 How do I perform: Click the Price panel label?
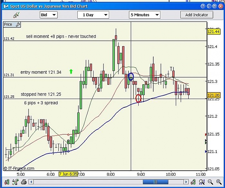point(8,24)
